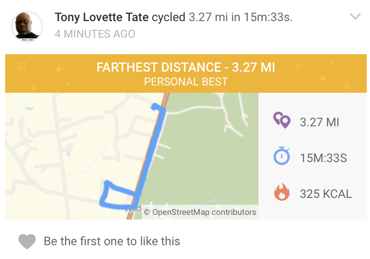The width and height of the screenshot is (370, 259).
Task: Click the PERSONAL BEST subtitle text
Action: tap(185, 82)
